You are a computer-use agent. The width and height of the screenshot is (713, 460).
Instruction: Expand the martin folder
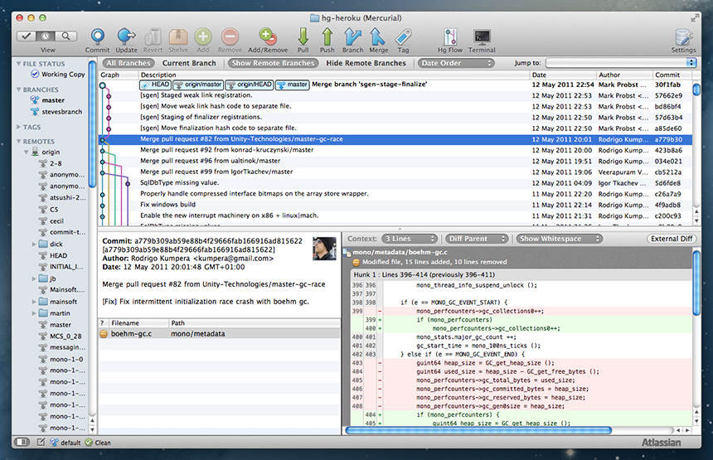click(34, 313)
